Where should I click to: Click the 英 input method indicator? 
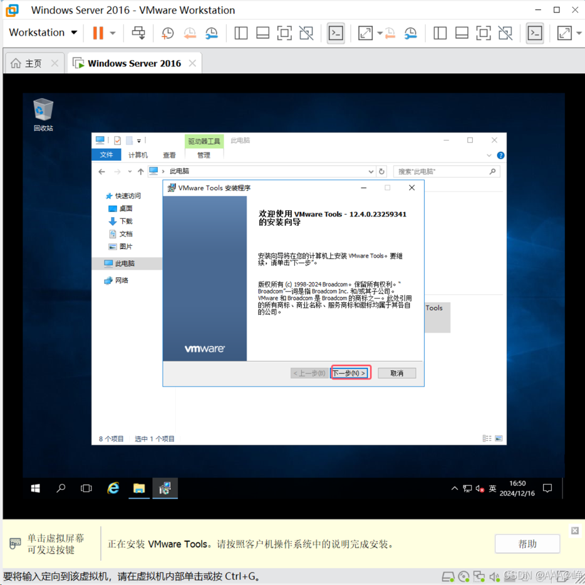point(492,489)
